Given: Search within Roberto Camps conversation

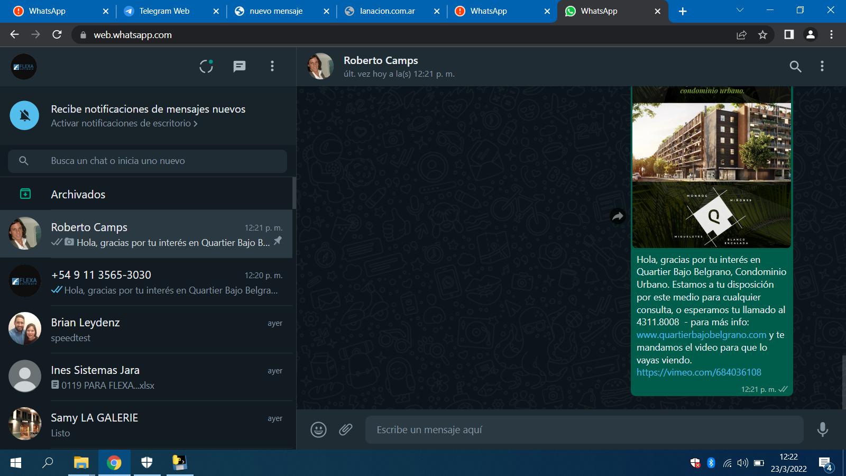Looking at the screenshot, I should [x=795, y=66].
